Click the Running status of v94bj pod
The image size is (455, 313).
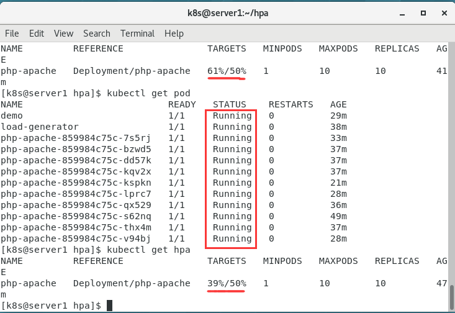(x=232, y=238)
